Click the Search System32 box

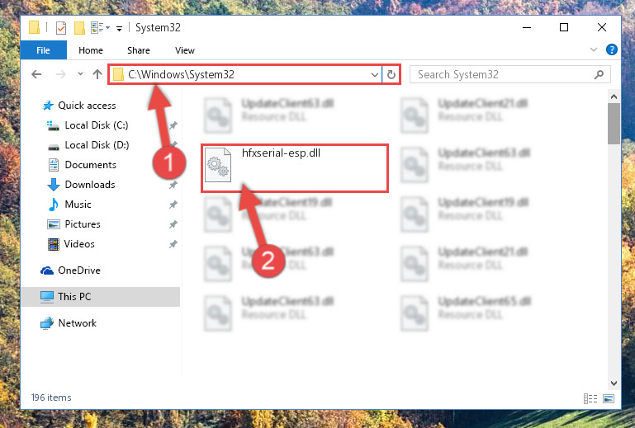pyautogui.click(x=509, y=74)
